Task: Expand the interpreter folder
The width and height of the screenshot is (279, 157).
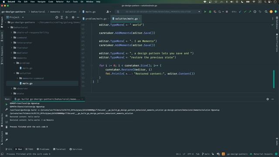Action: [12, 43]
